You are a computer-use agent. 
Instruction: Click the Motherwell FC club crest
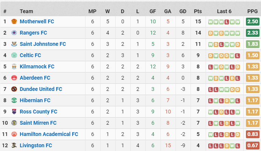coord(14,21)
